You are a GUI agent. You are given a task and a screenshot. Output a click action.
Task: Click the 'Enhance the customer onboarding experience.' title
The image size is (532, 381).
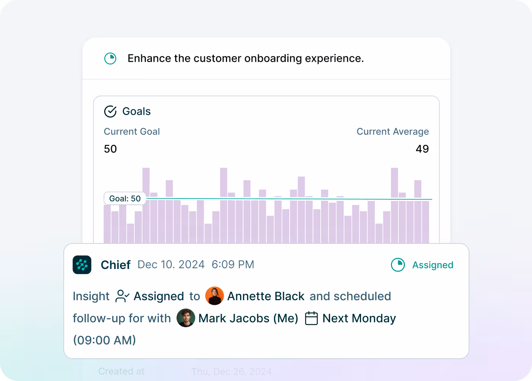(246, 58)
